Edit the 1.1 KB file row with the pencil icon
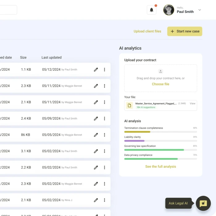The height and width of the screenshot is (216, 216). (96, 70)
